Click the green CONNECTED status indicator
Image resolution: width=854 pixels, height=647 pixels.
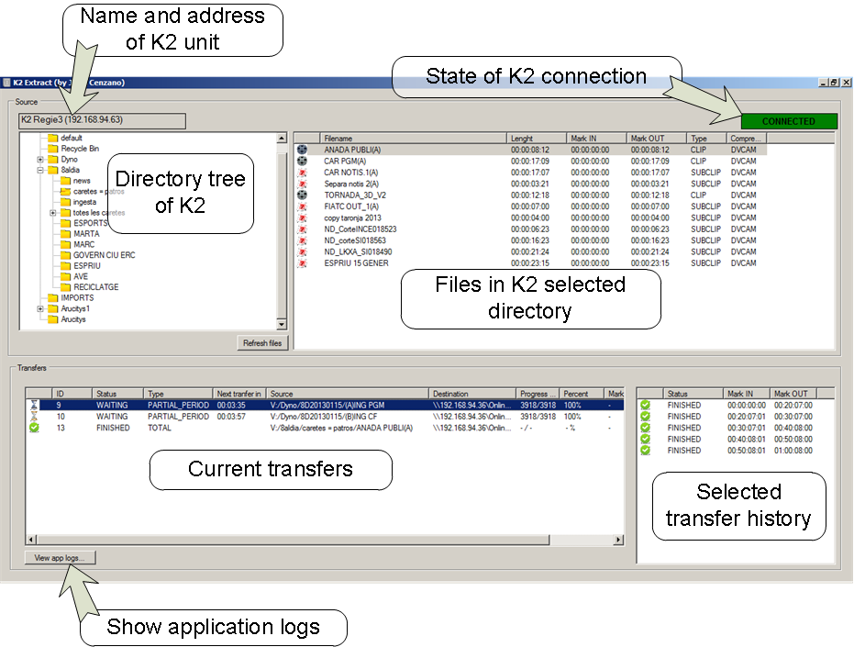click(788, 121)
